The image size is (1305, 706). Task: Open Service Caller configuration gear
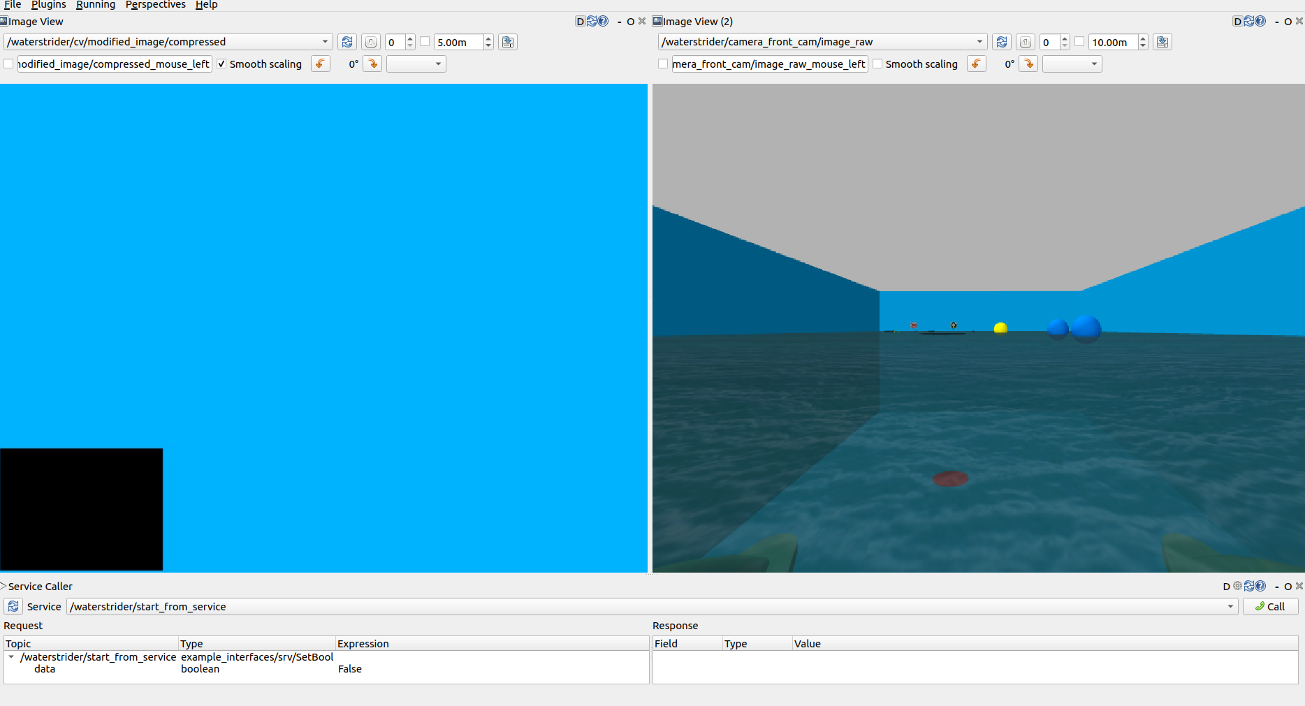point(1237,586)
